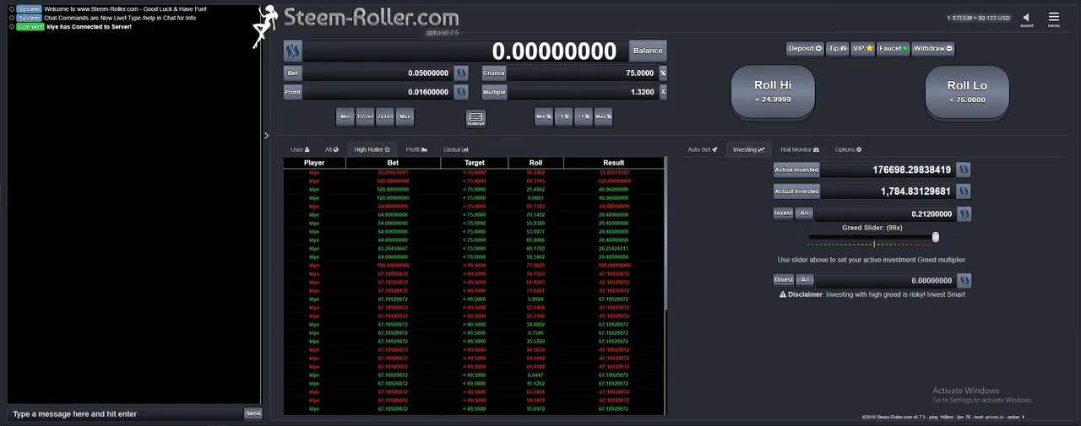The width and height of the screenshot is (1081, 426).
Task: Set bet to Max
Action: pos(405,116)
